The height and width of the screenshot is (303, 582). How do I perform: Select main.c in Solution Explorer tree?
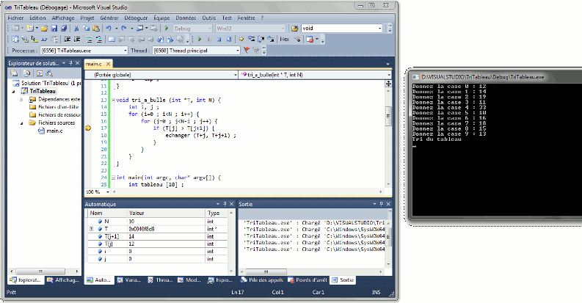pos(54,131)
